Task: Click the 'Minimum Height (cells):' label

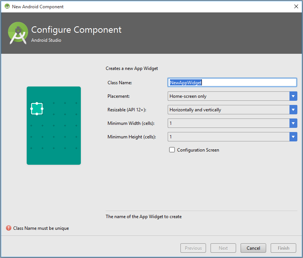Action: coord(132,137)
